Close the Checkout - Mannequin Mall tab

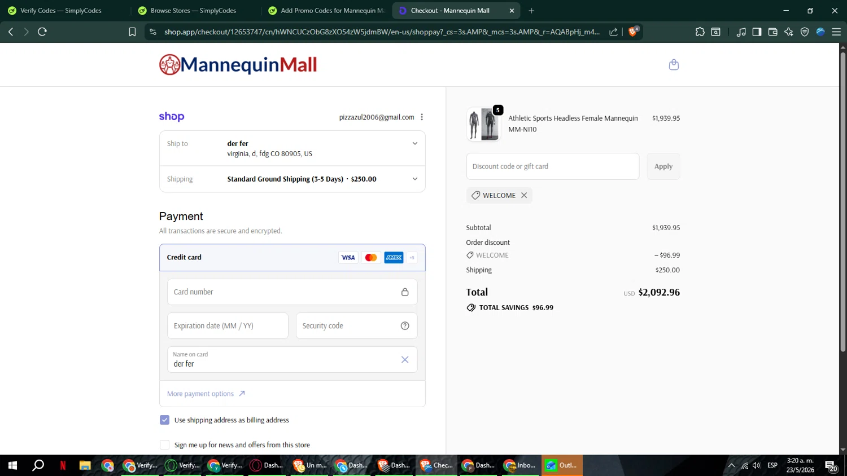tap(512, 11)
